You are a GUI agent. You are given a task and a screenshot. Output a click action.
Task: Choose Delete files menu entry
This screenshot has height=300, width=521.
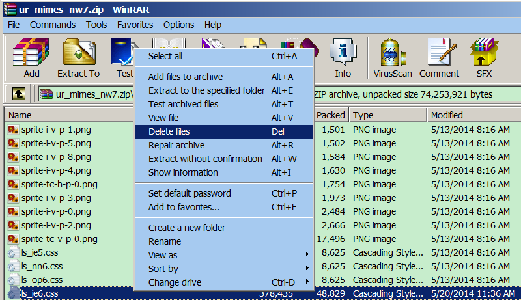pos(224,131)
